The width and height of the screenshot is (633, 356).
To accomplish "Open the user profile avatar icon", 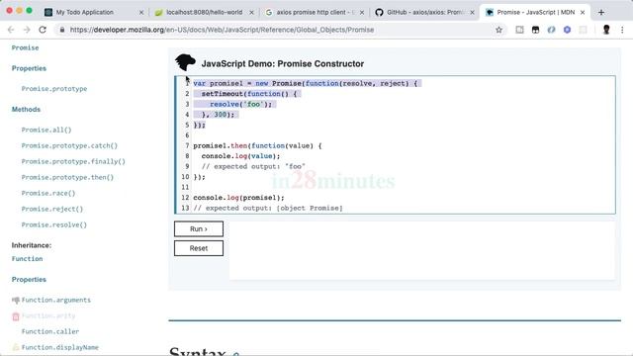I will click(x=606, y=30).
